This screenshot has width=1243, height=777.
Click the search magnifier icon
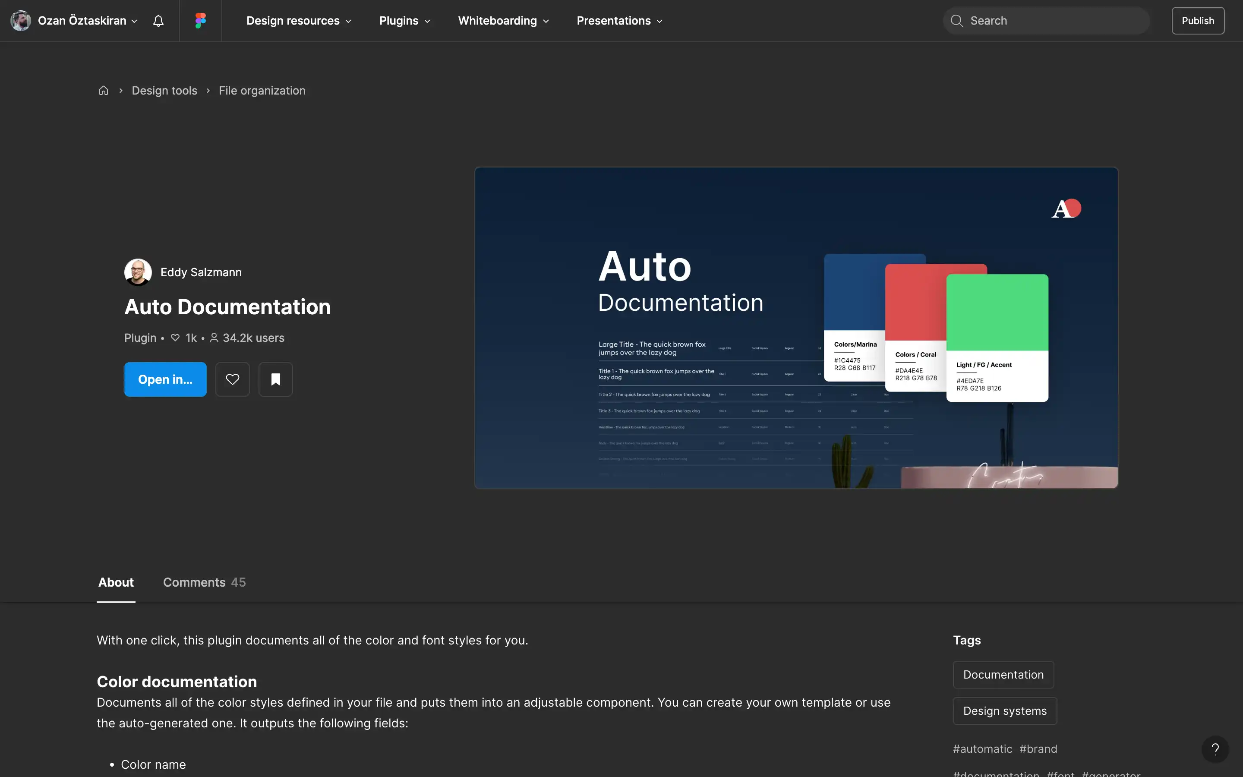956,21
